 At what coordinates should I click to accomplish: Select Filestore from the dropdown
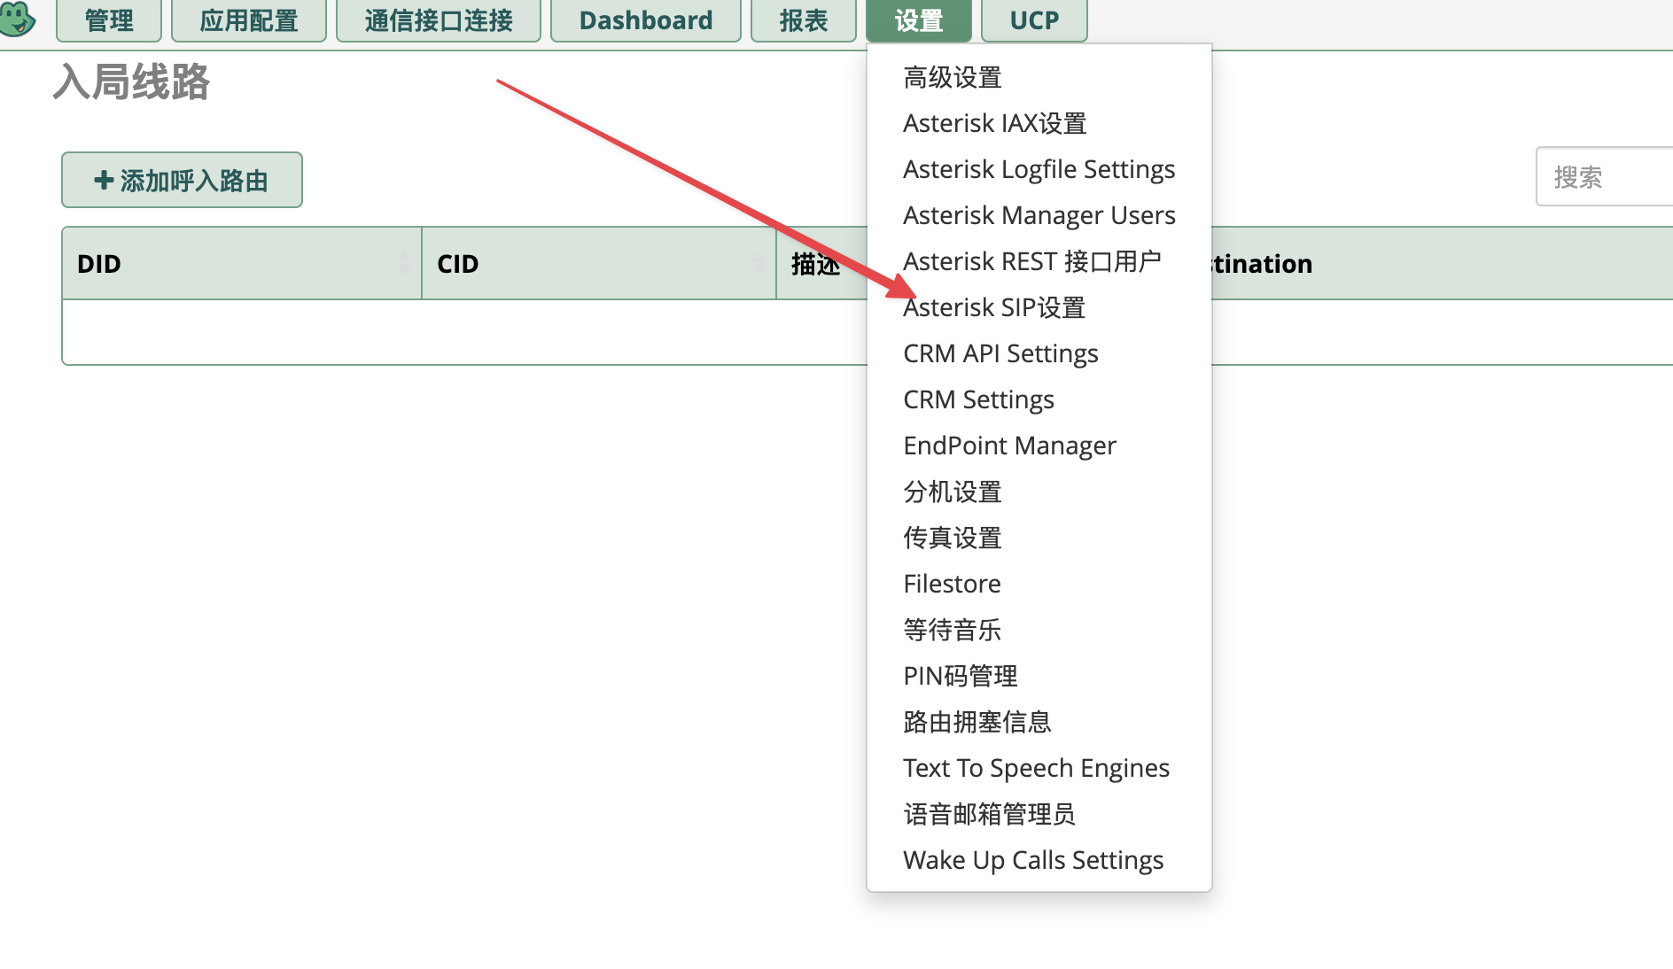click(952, 584)
